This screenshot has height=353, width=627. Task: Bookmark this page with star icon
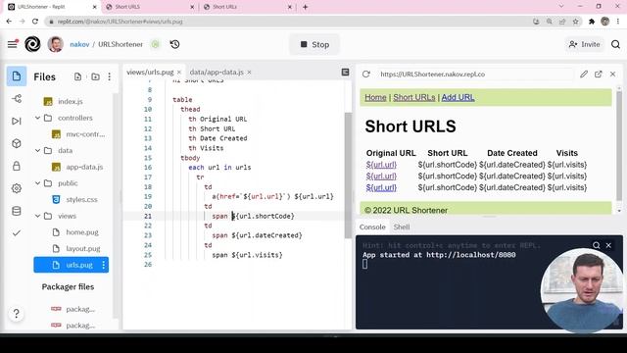(576, 22)
